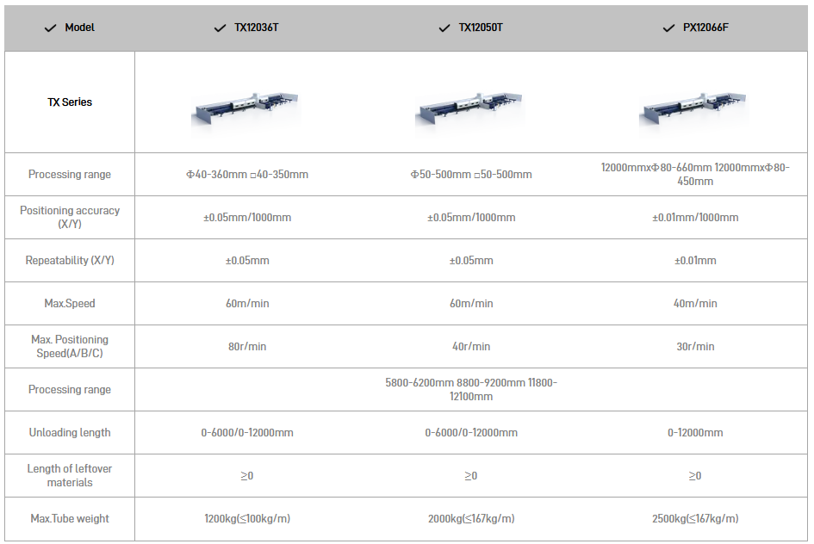Viewport: 814px width, 544px height.
Task: Click the 2500kg(≤167kg/m) tube weight cell
Action: click(x=695, y=518)
